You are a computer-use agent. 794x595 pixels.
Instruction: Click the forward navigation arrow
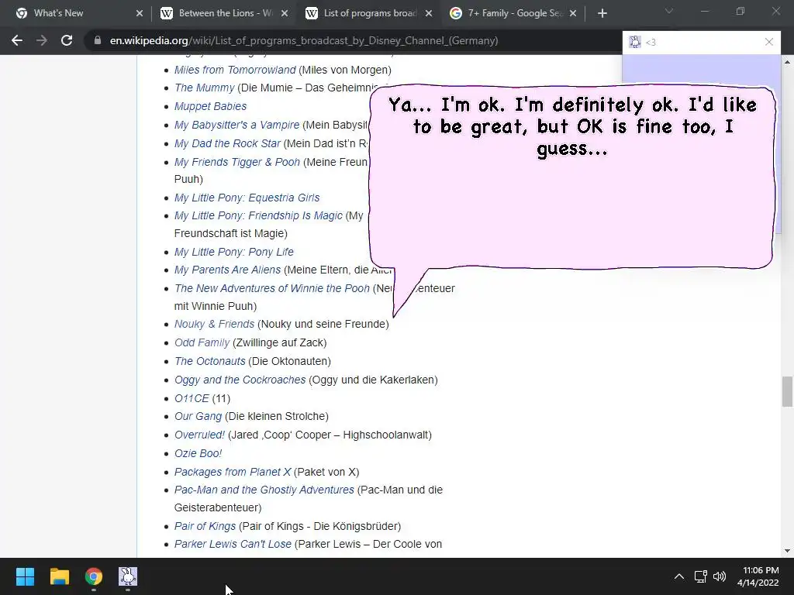click(42, 40)
